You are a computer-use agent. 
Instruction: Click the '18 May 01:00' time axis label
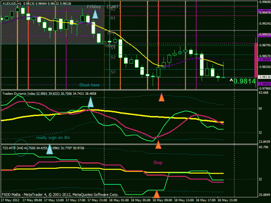(119, 200)
